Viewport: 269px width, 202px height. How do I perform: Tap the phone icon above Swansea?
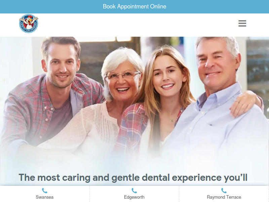coord(45,191)
